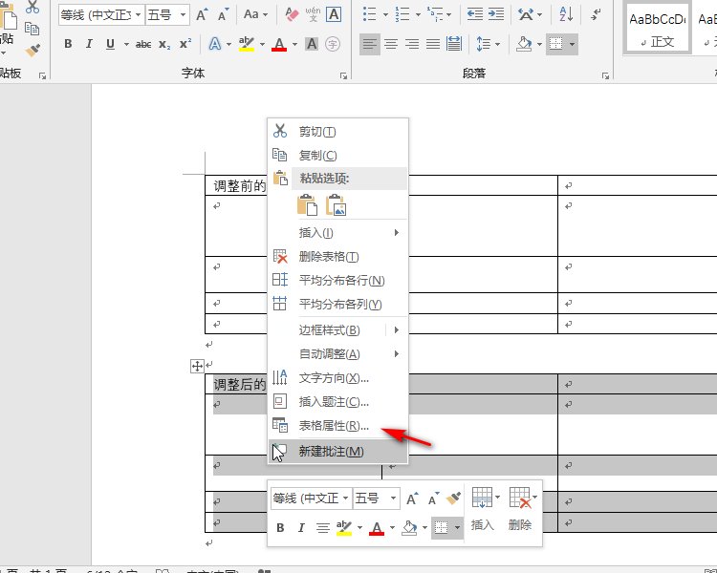
Task: Open 表格属性(R)... dialog
Action: coord(338,425)
